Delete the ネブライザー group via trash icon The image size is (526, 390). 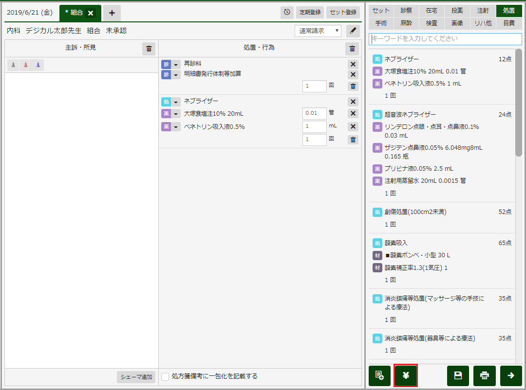click(353, 140)
